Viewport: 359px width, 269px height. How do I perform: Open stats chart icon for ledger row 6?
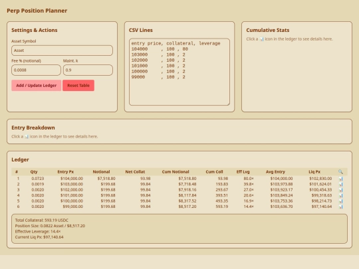[x=340, y=207]
